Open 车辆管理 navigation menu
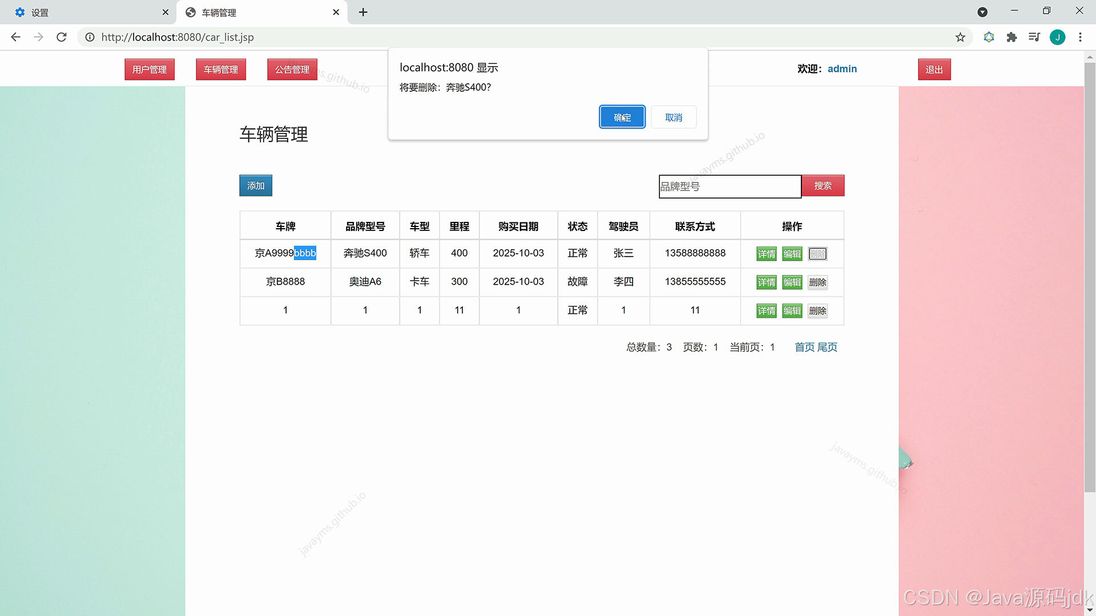 pyautogui.click(x=221, y=70)
